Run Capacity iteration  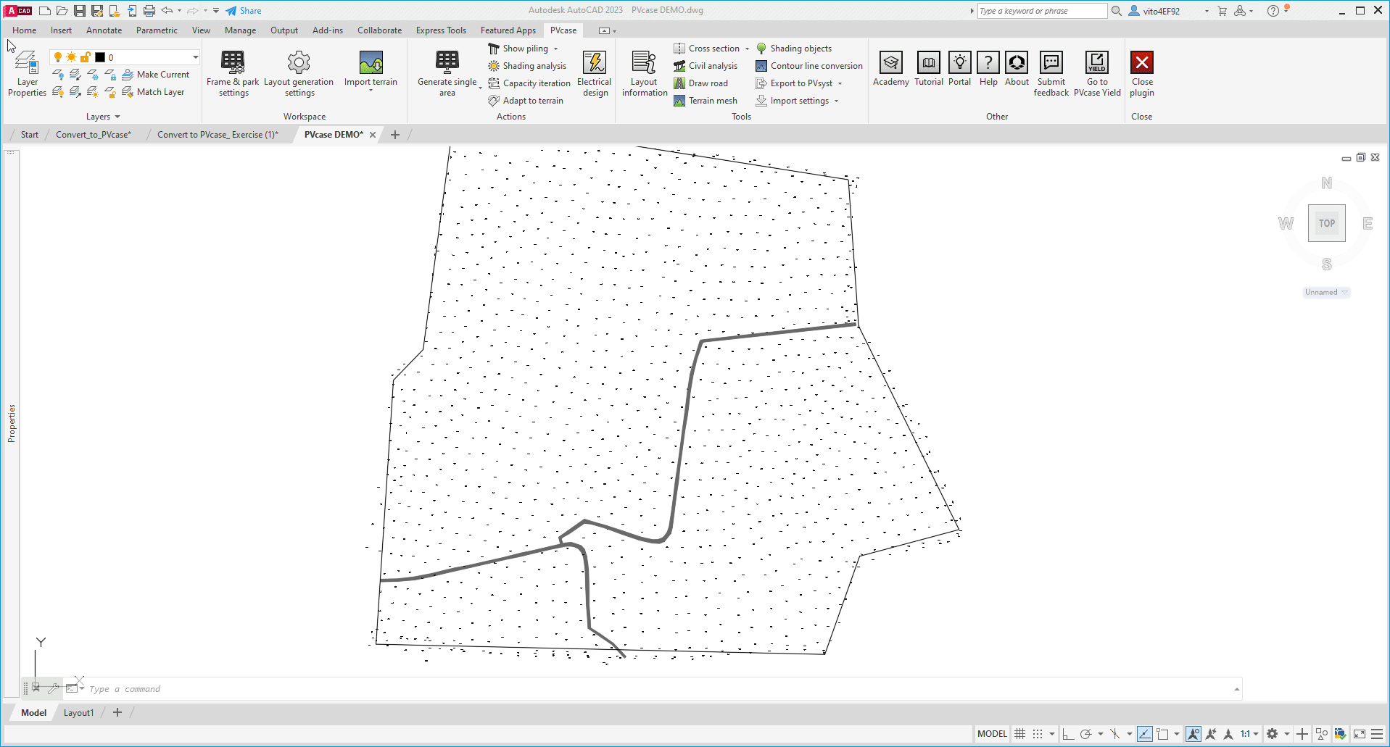pyautogui.click(x=529, y=83)
